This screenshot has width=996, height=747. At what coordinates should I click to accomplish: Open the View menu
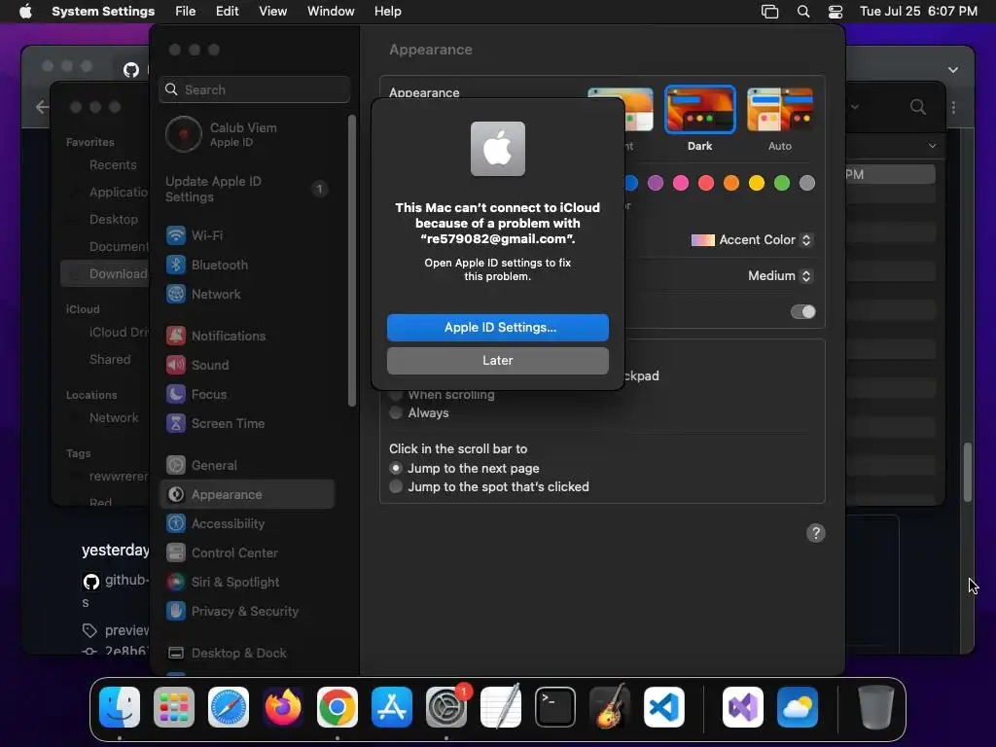pos(272,12)
